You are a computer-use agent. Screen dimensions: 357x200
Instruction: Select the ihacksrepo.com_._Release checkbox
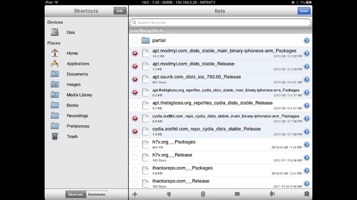[x=135, y=183]
